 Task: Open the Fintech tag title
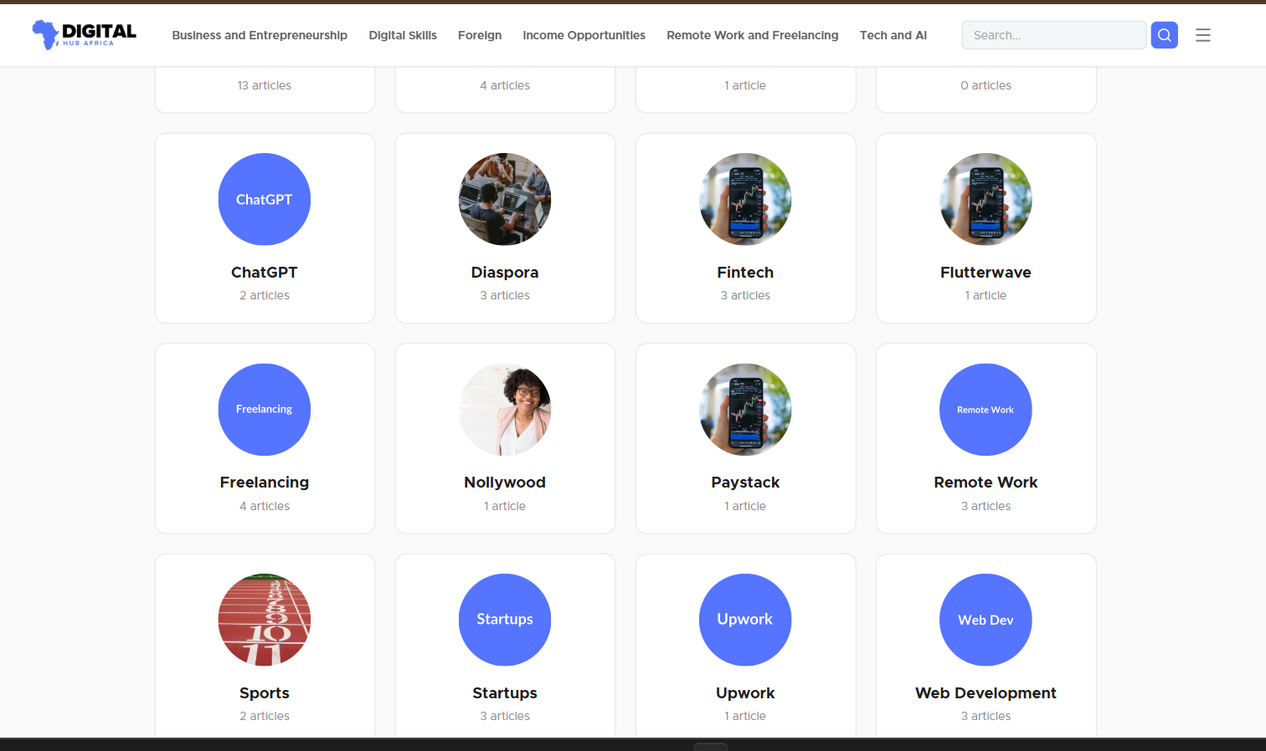tap(745, 273)
